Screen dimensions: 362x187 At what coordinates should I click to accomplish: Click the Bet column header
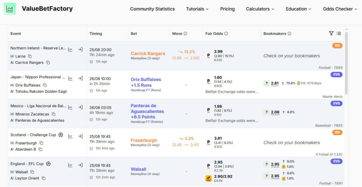(134, 34)
